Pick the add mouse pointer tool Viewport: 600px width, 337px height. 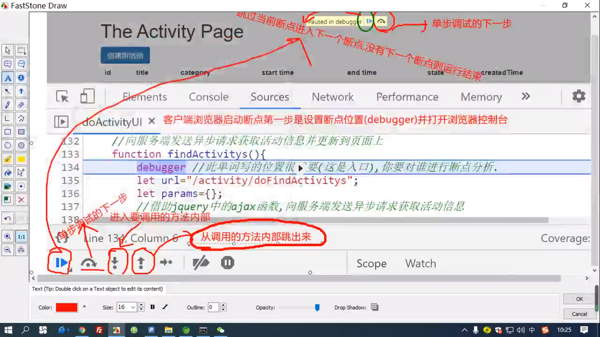pyautogui.click(x=21, y=173)
